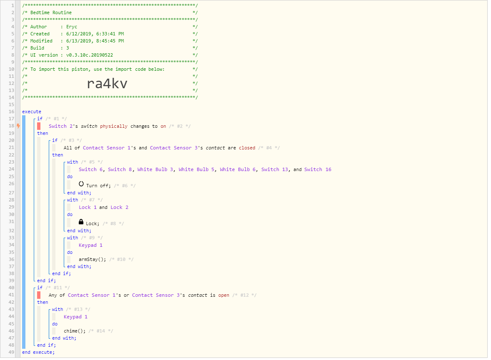Viewport: 491px width, 360px height.
Task: Click the with statement labeled #13
Action: [x=58, y=309]
